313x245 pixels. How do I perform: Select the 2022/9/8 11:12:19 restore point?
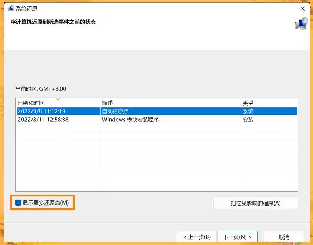[157, 111]
